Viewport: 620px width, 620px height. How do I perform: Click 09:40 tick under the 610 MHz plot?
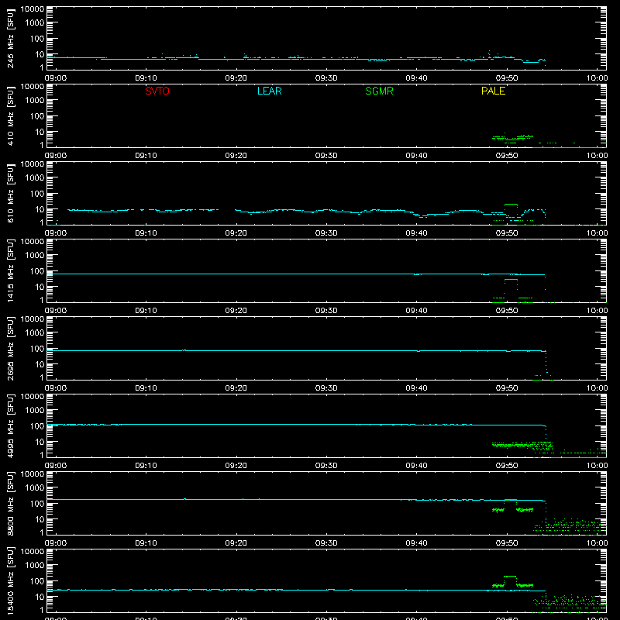tap(416, 233)
